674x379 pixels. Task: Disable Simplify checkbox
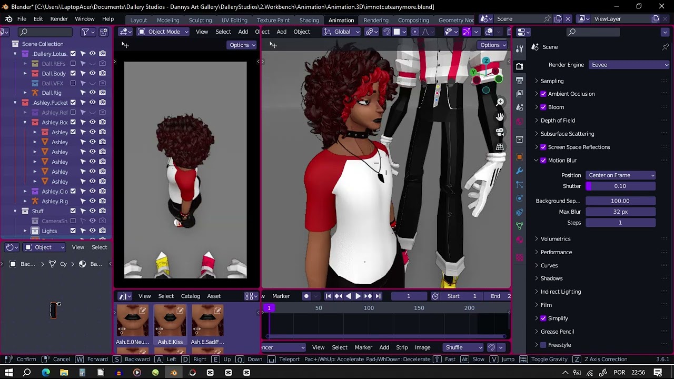click(x=543, y=318)
